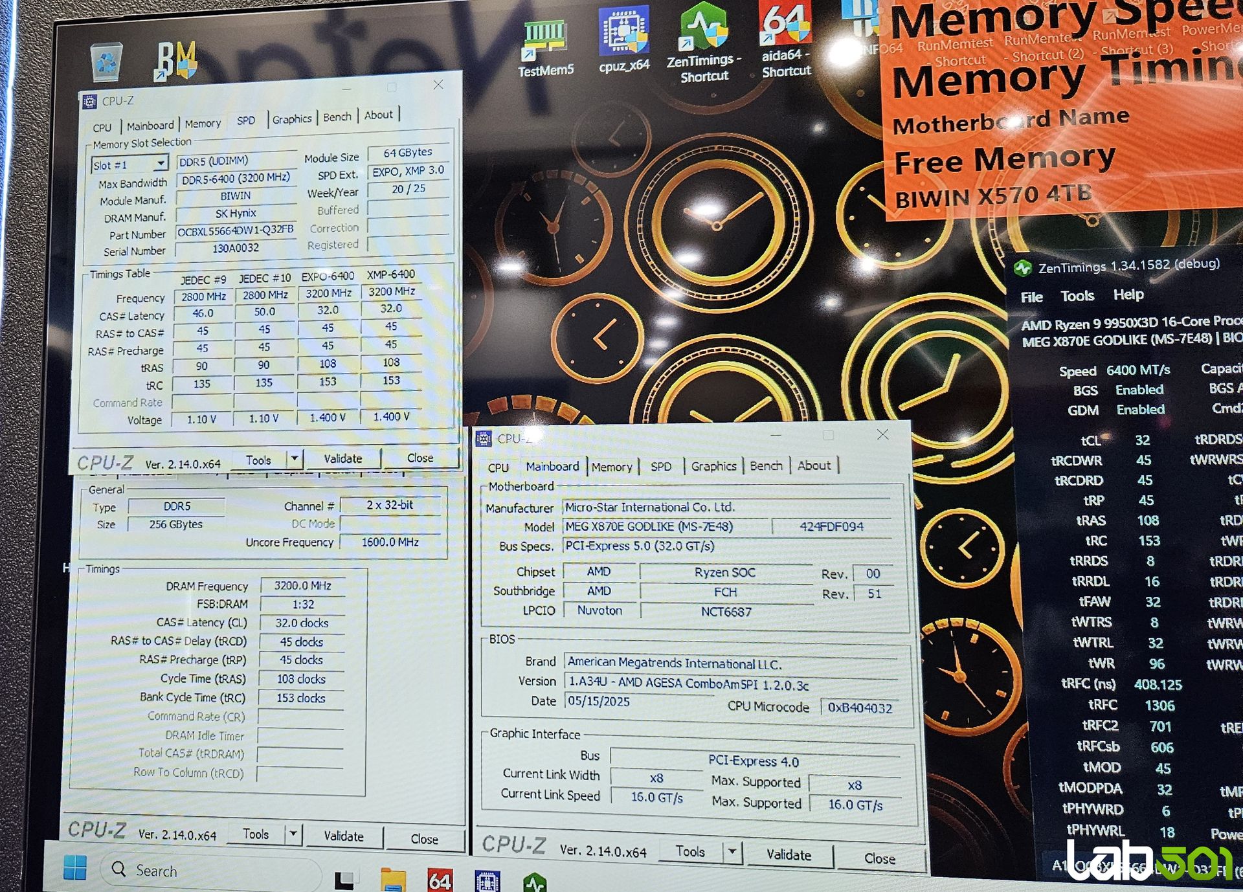Open the BM benchmark desktop shortcut

175,62
